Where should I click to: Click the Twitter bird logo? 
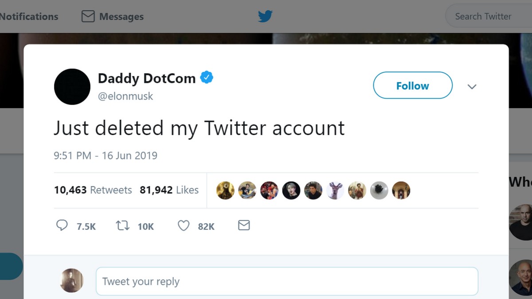tap(265, 16)
